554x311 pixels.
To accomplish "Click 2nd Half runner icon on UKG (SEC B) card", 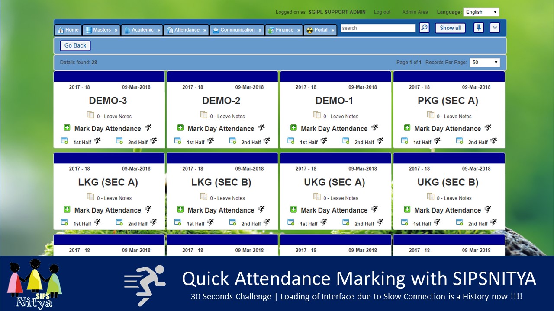I will click(493, 222).
